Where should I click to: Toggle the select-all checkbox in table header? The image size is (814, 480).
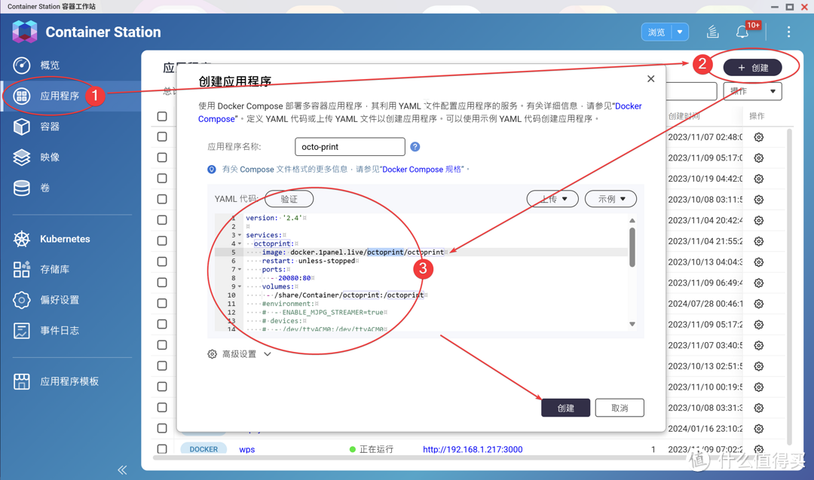(162, 116)
